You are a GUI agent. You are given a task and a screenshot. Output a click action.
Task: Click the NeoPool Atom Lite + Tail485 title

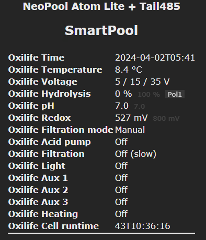click(x=101, y=6)
